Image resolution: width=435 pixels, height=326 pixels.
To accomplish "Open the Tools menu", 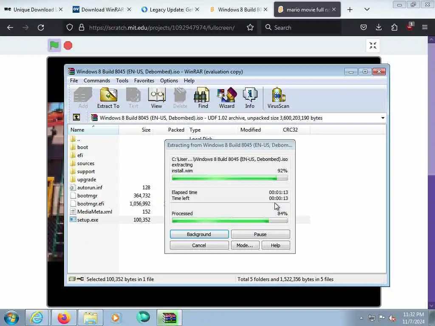I will (x=122, y=80).
